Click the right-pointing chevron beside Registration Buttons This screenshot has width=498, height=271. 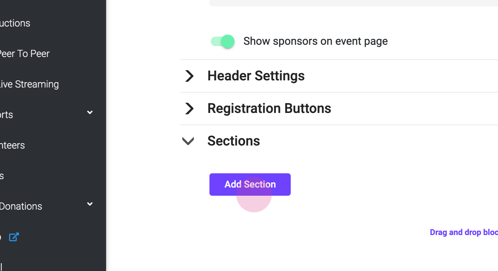(x=189, y=108)
